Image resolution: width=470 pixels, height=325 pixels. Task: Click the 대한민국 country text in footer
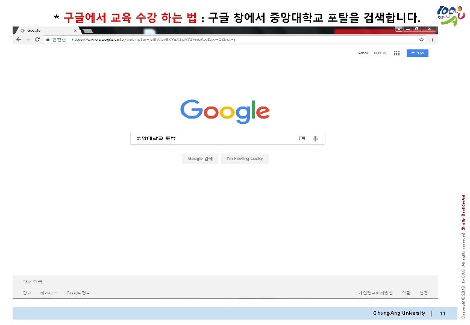pos(33,281)
